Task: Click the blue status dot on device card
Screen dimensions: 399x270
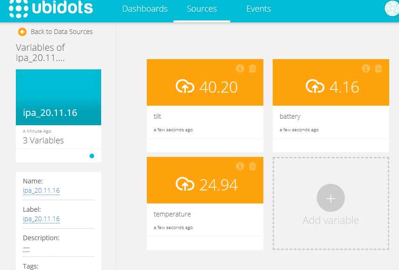Action: pos(92,156)
